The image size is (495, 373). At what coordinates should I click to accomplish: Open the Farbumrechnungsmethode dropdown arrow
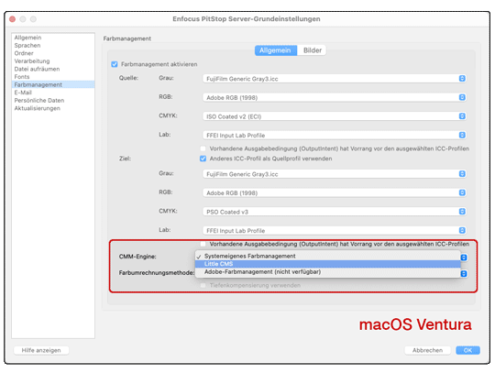[464, 274]
